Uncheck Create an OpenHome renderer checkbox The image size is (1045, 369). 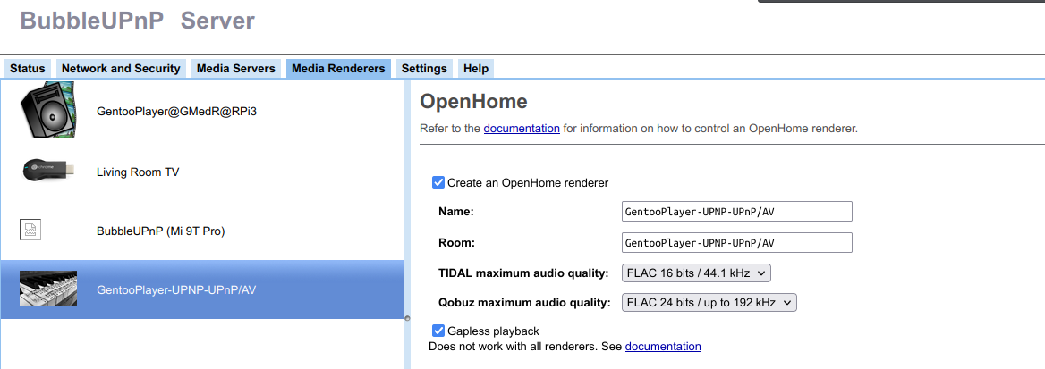(438, 182)
